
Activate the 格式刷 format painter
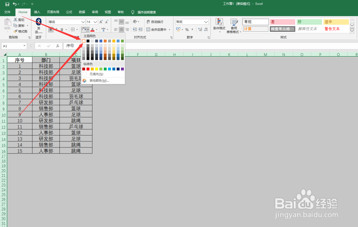tap(20, 31)
